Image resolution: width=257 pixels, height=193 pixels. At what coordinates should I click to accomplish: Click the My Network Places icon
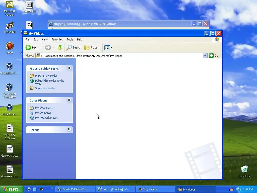pos(32,118)
